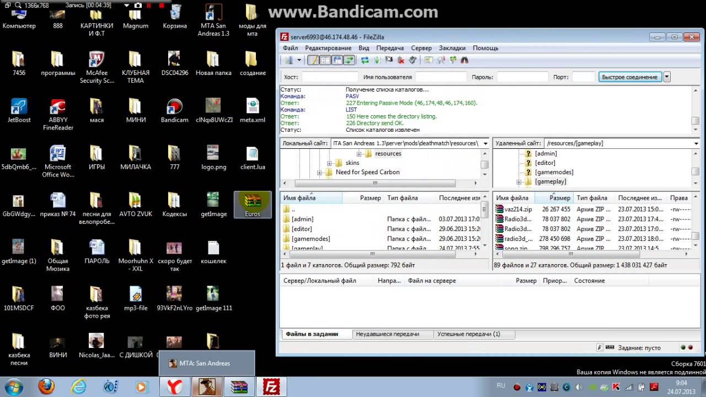Launch Firefox from the taskbar
Image resolution: width=706 pixels, height=397 pixels.
pos(46,387)
